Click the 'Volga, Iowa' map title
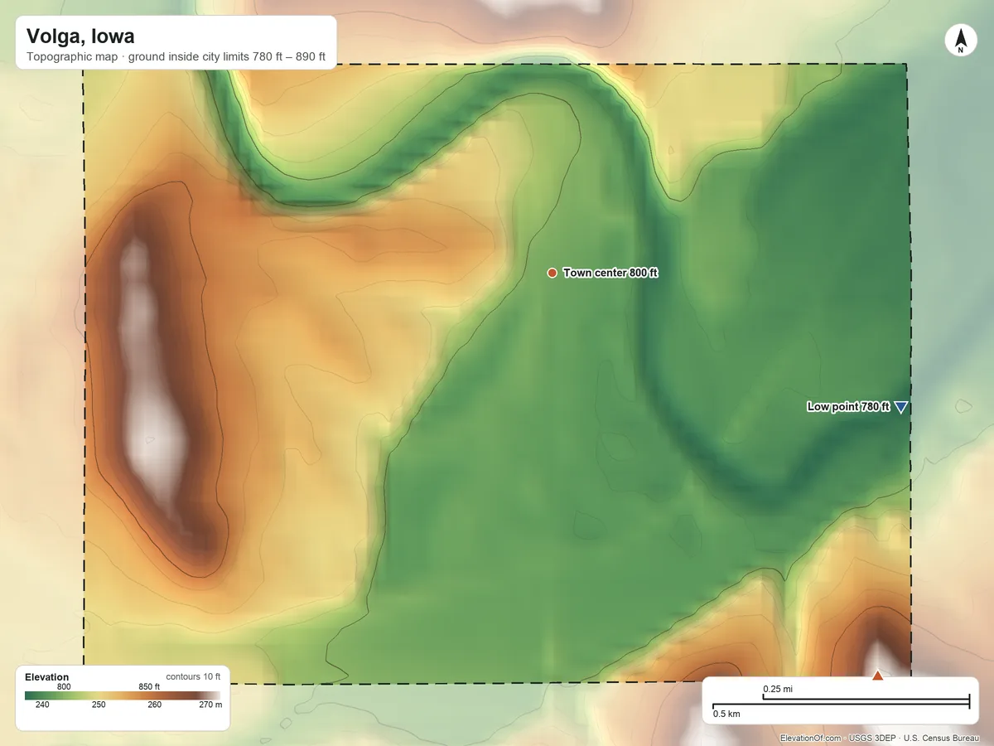The width and height of the screenshot is (994, 746). click(x=80, y=36)
